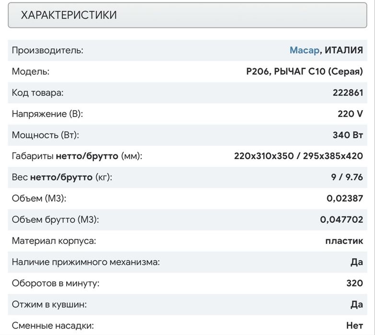The height and width of the screenshot is (335, 375).
Task: Select weight value '9 / 9.76'
Action: [x=347, y=177]
